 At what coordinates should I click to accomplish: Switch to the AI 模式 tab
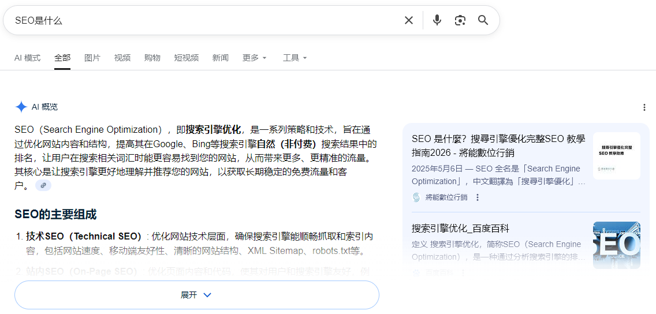click(27, 58)
